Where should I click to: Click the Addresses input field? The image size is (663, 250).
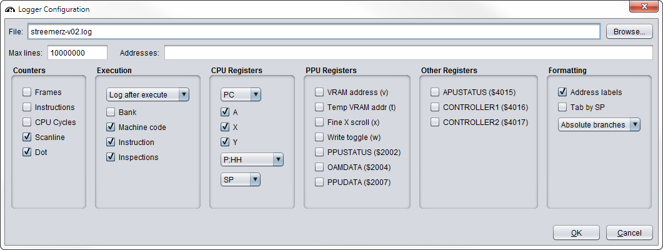pos(409,52)
